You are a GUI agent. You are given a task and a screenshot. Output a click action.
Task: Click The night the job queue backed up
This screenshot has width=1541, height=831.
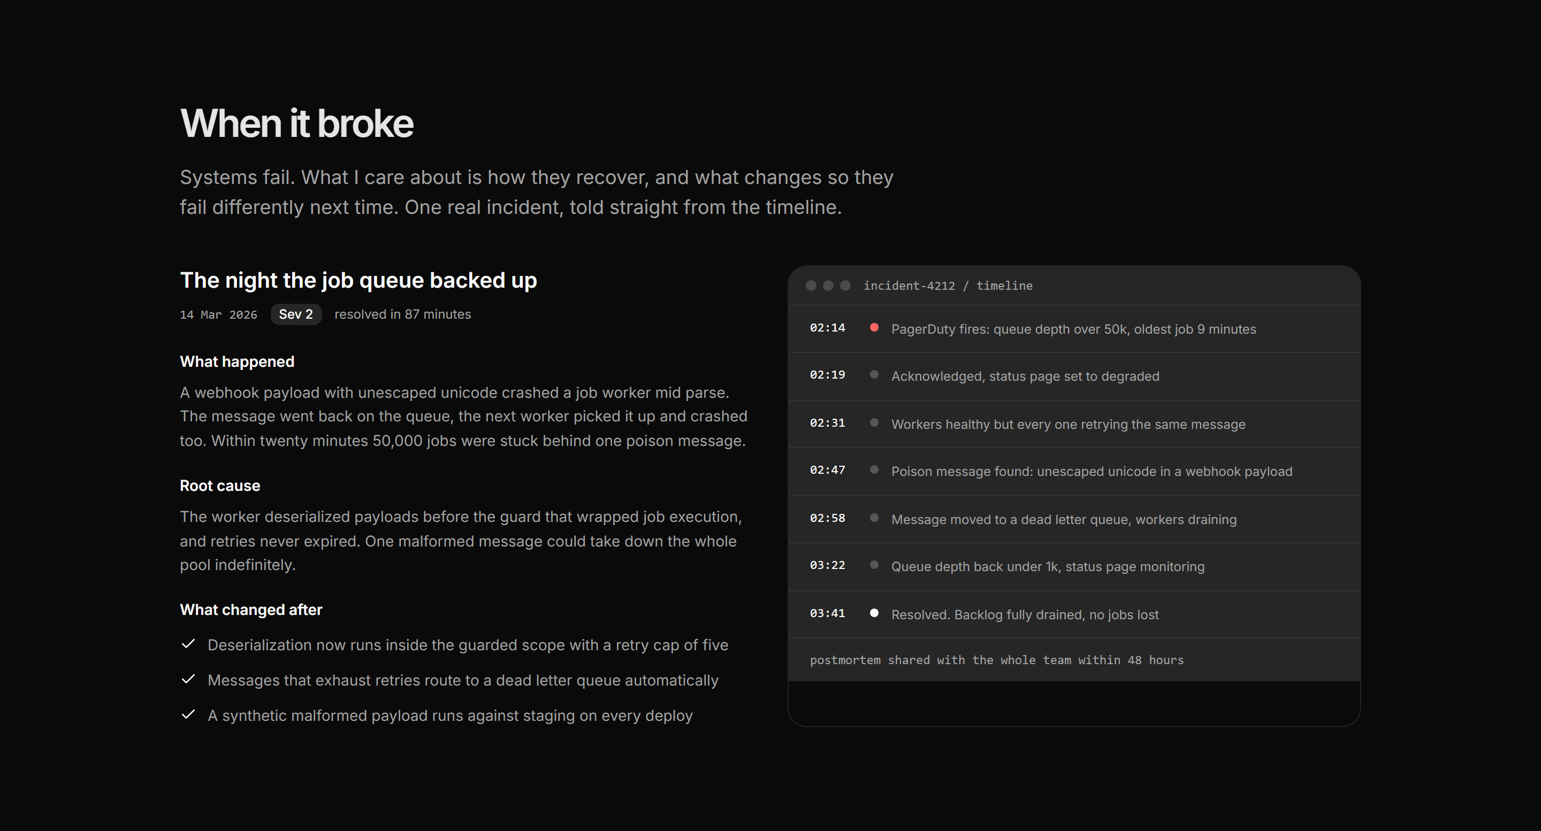(358, 280)
